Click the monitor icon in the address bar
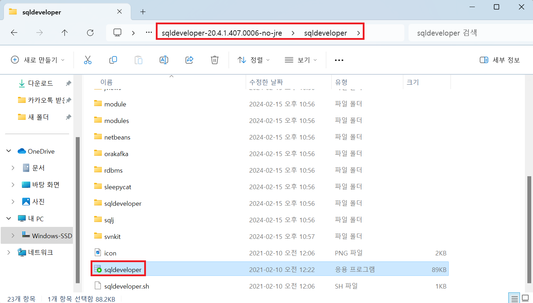The height and width of the screenshot is (303, 533). (x=117, y=32)
